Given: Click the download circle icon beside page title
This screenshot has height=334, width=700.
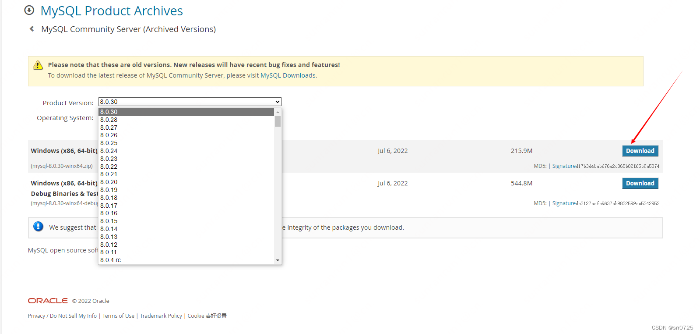Looking at the screenshot, I should (x=29, y=10).
